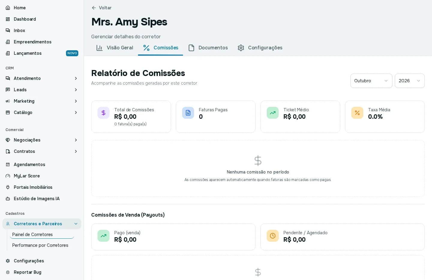
Task: Click the "Comissões de Venda (Payouts)" heading
Action: click(128, 215)
